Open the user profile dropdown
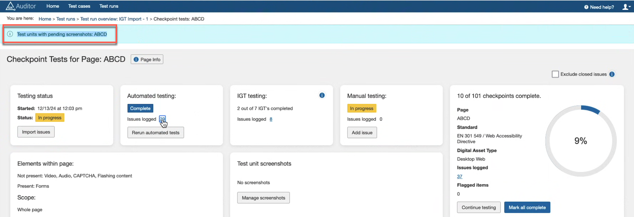The width and height of the screenshot is (634, 217). [626, 7]
